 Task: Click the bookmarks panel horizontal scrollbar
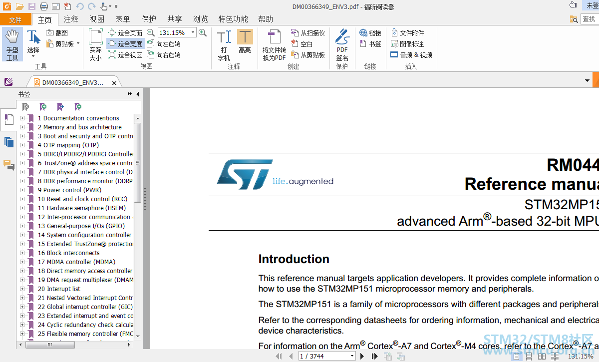coord(49,345)
